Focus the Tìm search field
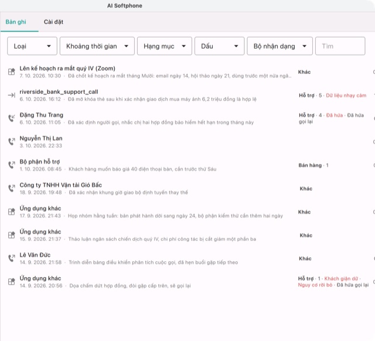 tap(340, 46)
